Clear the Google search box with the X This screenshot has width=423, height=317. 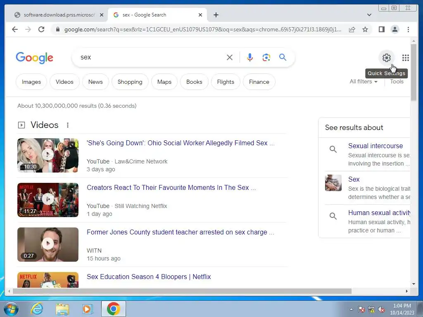coord(230,57)
